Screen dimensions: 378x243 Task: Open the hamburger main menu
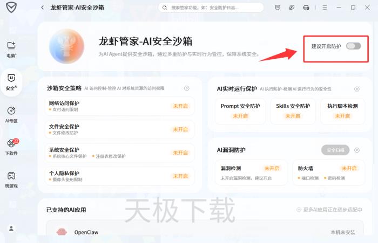click(324, 8)
